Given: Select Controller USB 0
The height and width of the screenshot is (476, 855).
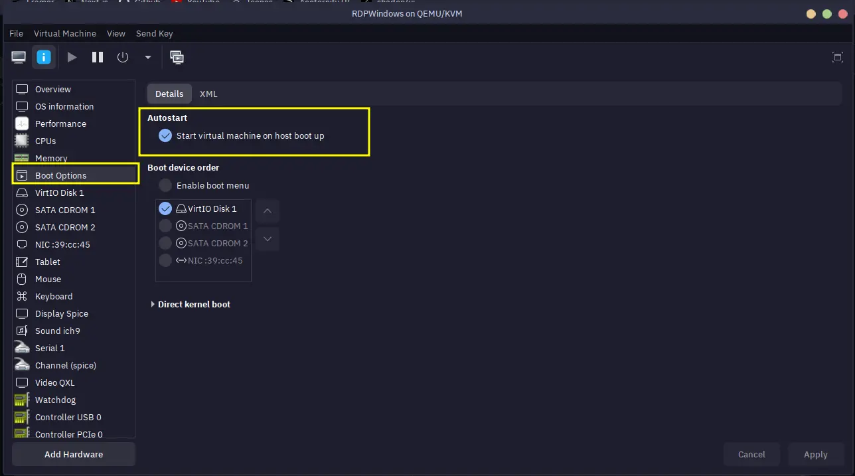Looking at the screenshot, I should (x=74, y=417).
